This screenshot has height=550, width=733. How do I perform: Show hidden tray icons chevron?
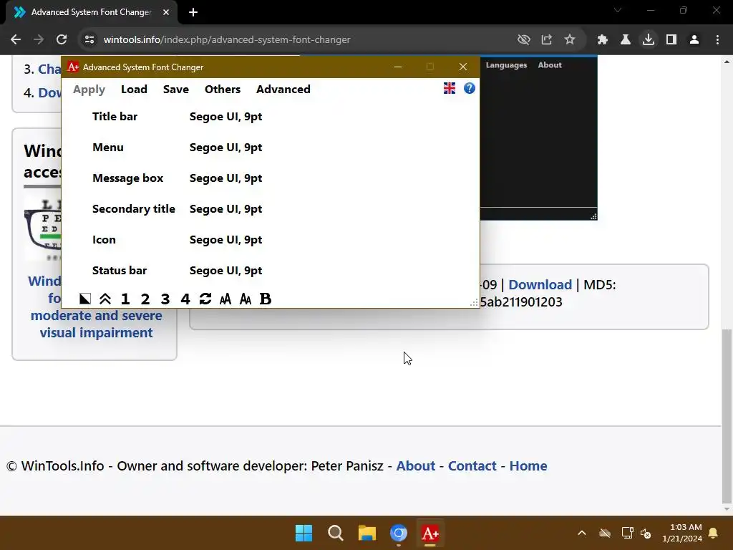click(581, 533)
